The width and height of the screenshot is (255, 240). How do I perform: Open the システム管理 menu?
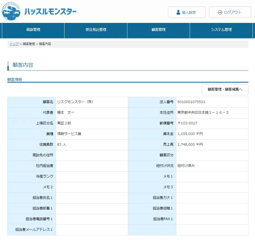tap(221, 30)
